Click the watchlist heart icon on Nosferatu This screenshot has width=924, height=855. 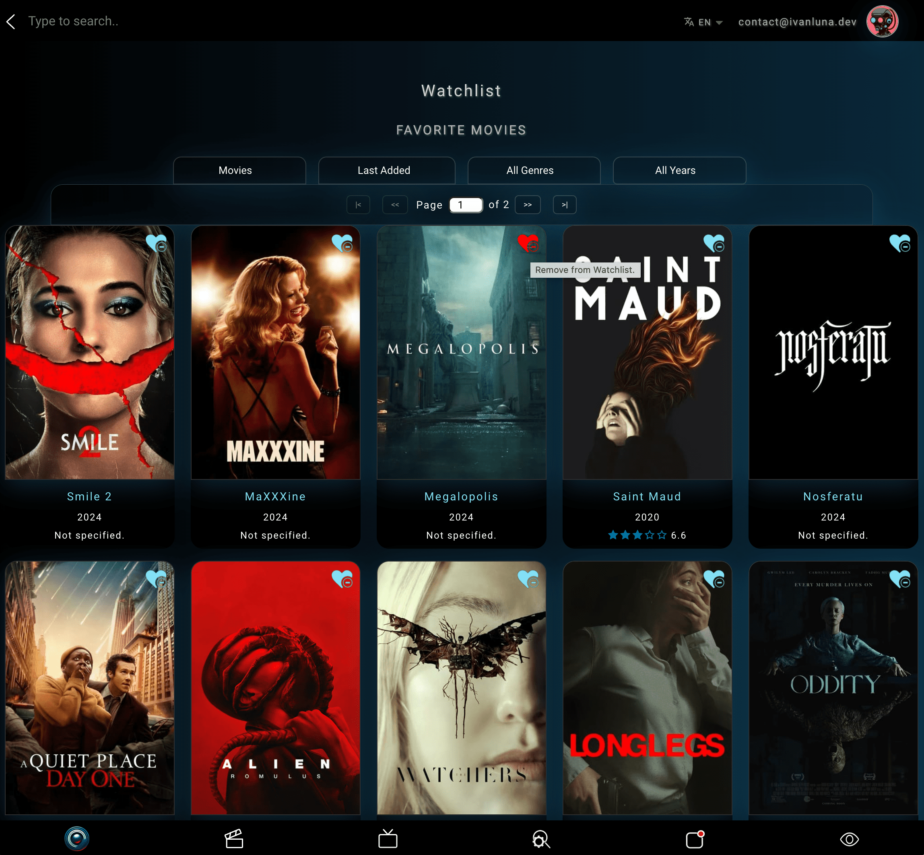pos(900,242)
